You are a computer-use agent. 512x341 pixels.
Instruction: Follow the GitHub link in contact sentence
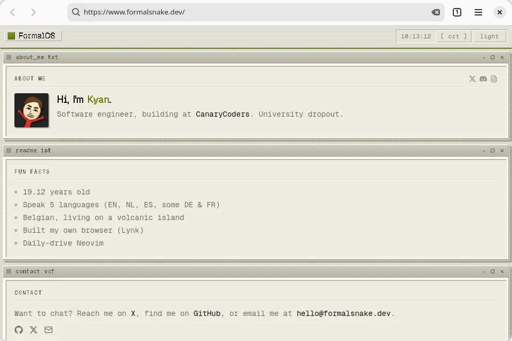[207, 314]
